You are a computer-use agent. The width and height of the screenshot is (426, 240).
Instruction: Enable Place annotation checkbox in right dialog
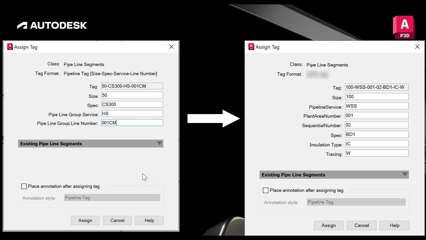point(266,190)
